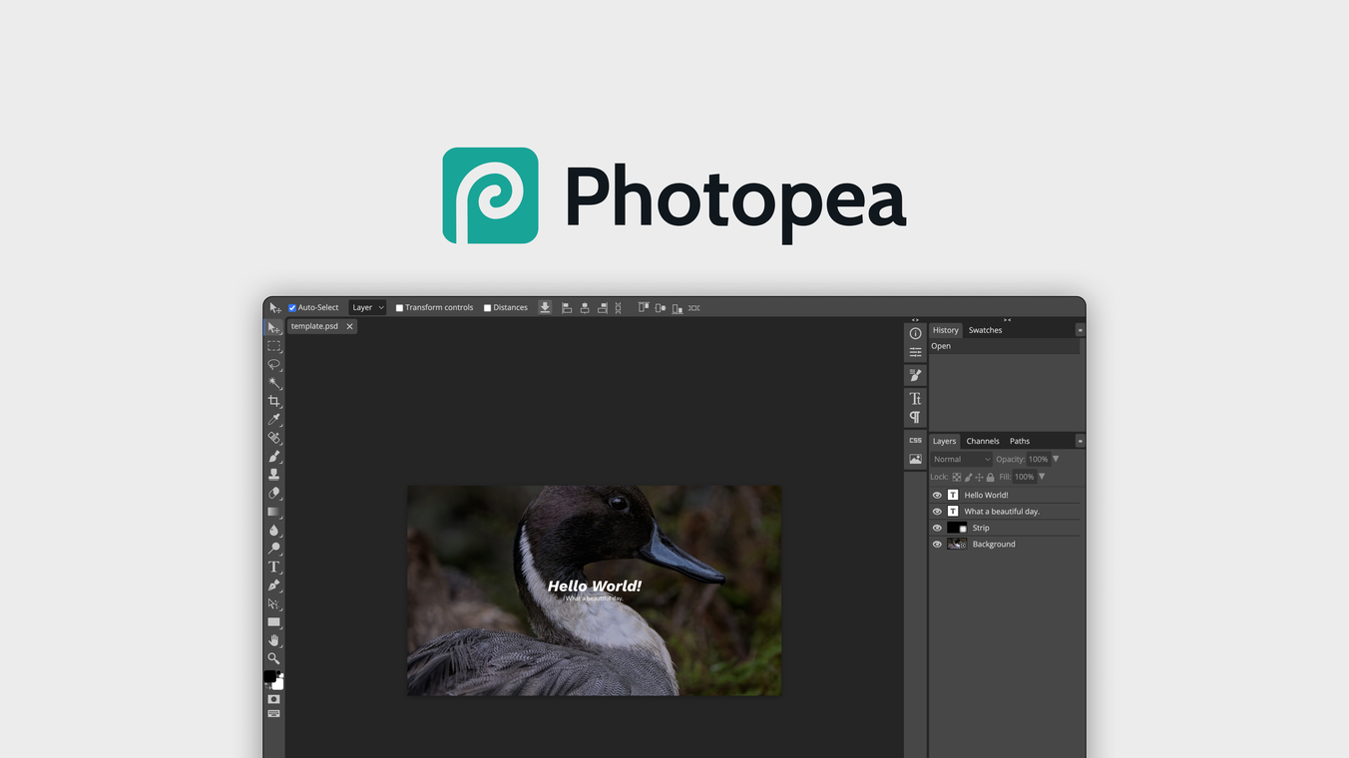Viewport: 1349px width, 758px height.
Task: Select the Zoom tool
Action: click(274, 658)
